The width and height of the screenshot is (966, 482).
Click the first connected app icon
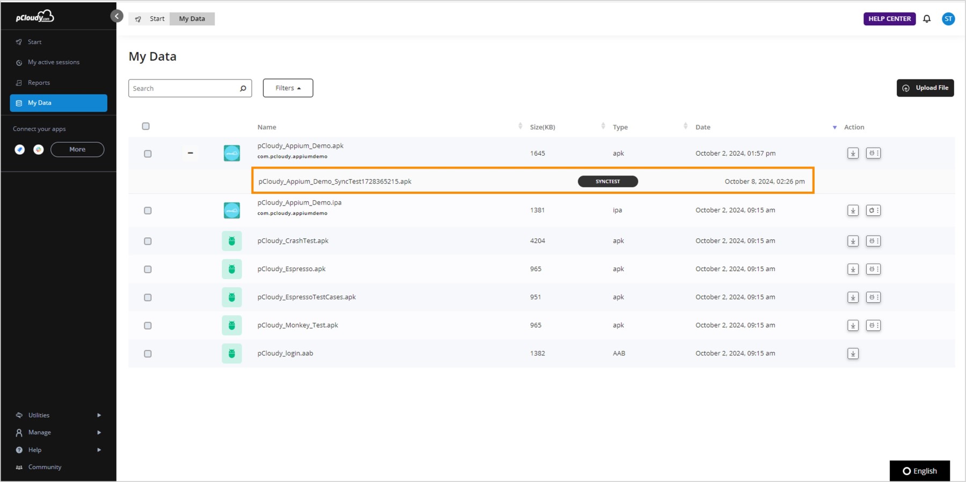pyautogui.click(x=20, y=150)
